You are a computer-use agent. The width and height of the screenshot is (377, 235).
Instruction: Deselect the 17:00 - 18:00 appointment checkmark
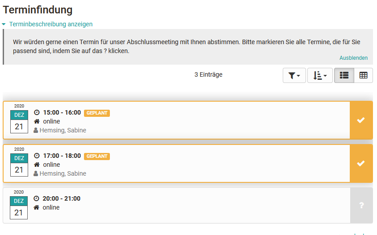tap(361, 163)
